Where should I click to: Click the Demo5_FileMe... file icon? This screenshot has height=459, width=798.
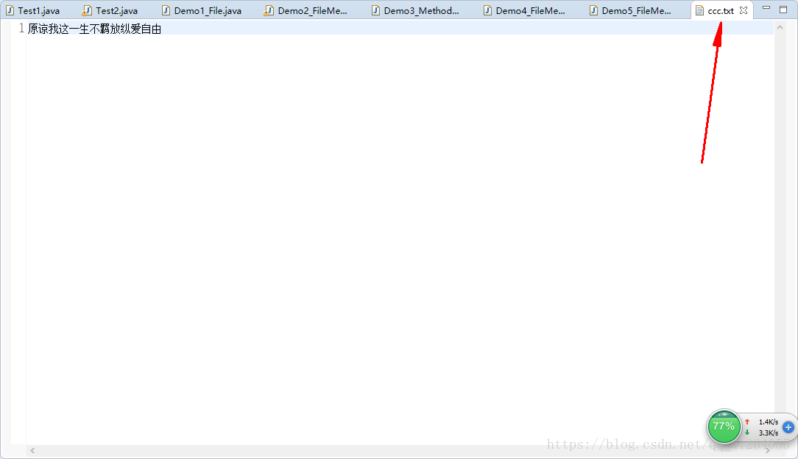(593, 10)
